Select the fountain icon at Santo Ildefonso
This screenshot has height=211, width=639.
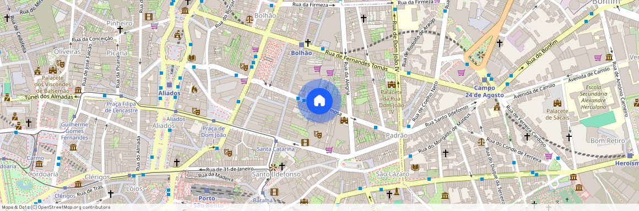click(x=273, y=167)
